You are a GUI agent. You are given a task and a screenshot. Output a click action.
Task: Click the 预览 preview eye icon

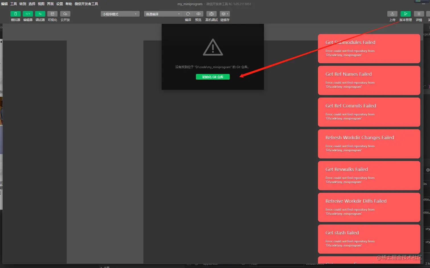pyautogui.click(x=198, y=14)
